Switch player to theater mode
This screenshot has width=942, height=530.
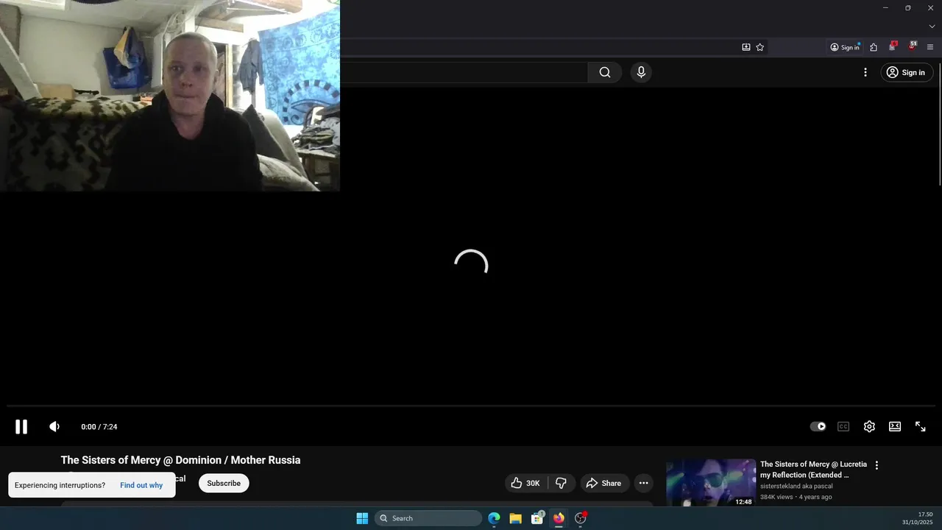click(x=895, y=427)
